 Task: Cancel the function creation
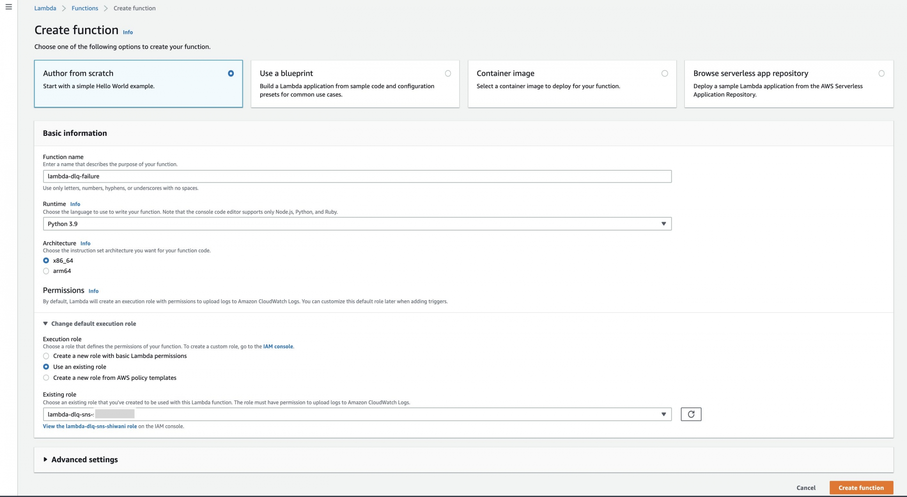point(806,487)
